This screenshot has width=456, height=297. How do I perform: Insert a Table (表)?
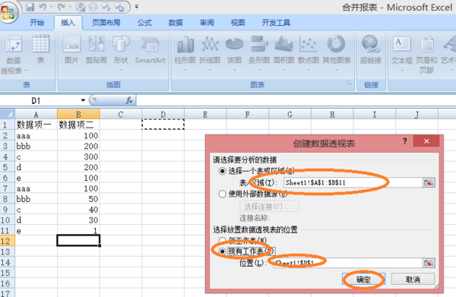[x=40, y=49]
